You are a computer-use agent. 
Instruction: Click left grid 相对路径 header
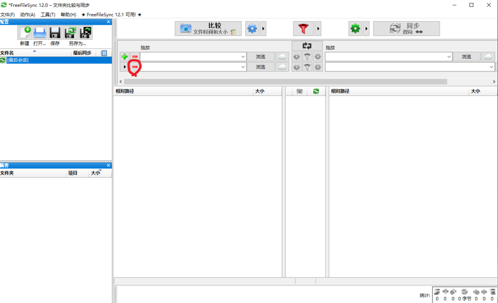coord(183,91)
